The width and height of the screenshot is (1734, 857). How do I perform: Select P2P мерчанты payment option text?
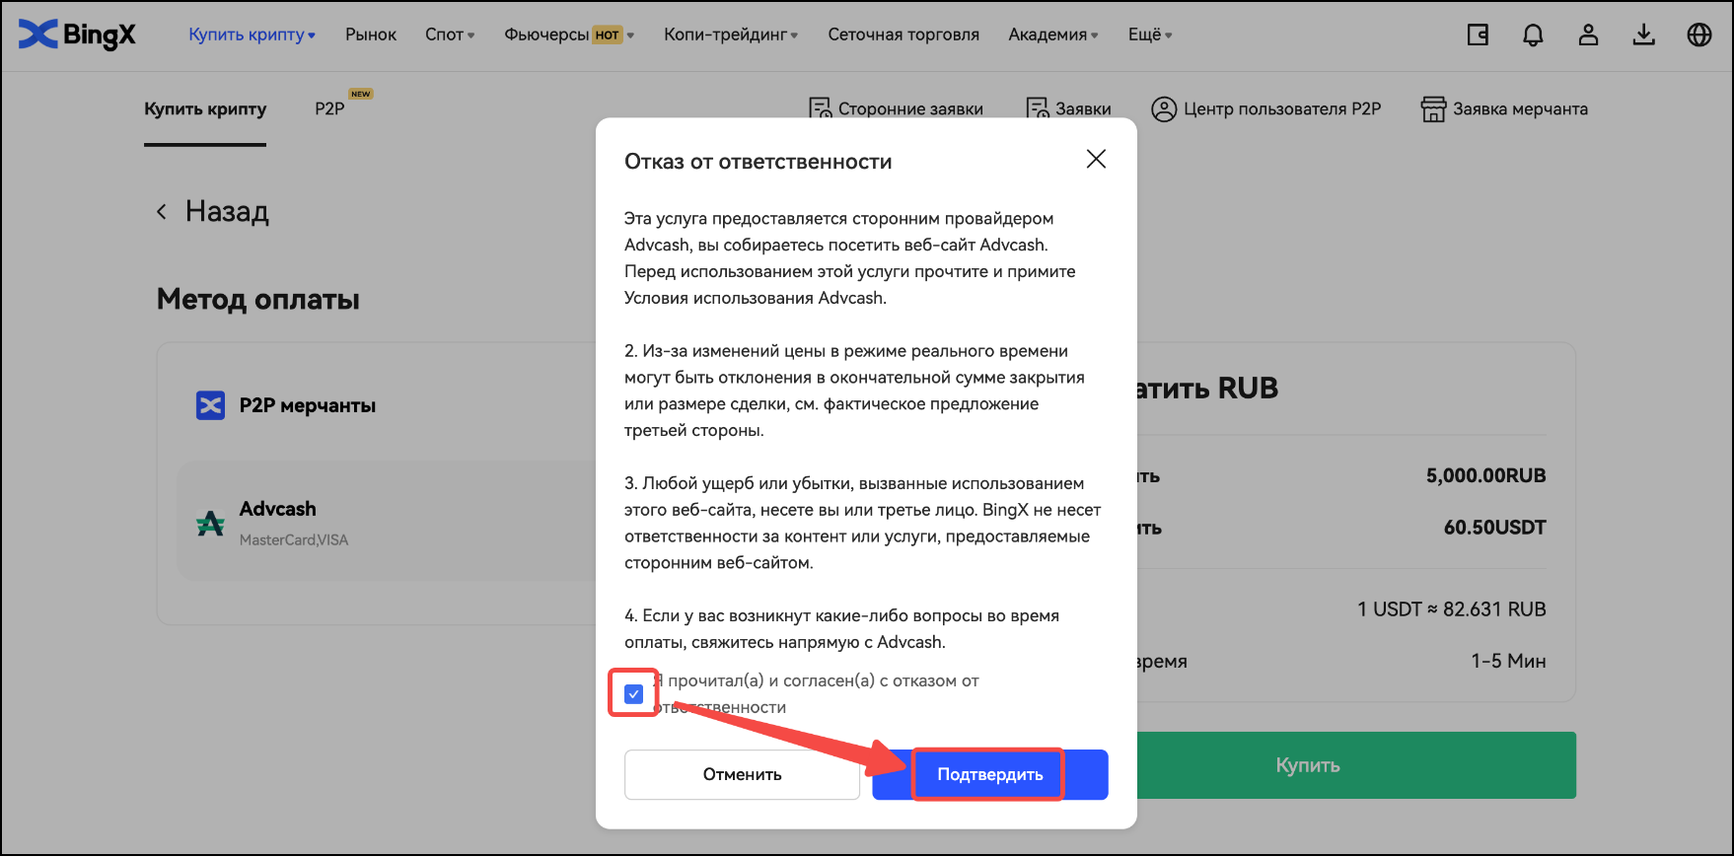(x=308, y=405)
